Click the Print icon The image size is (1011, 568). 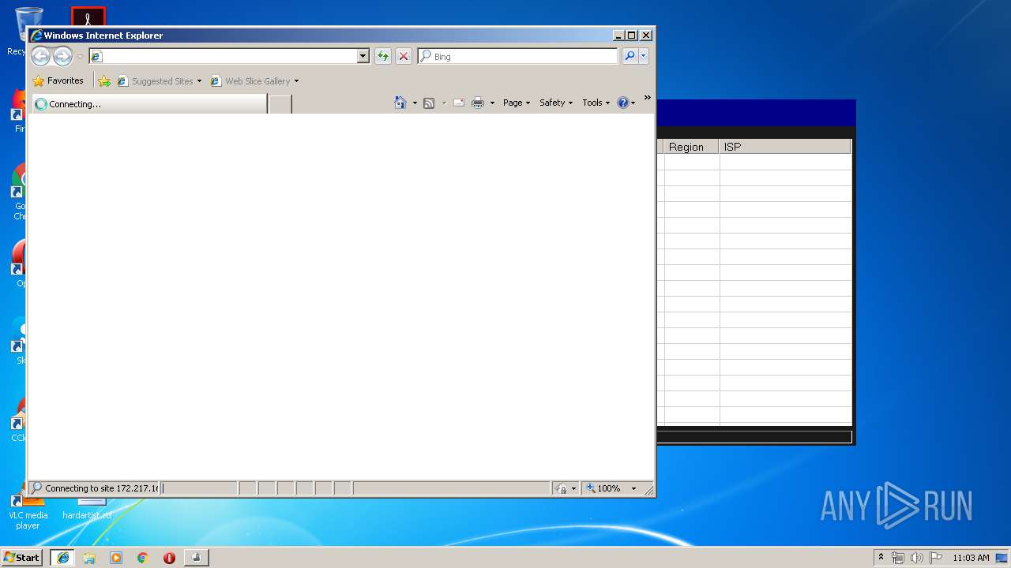coord(478,103)
